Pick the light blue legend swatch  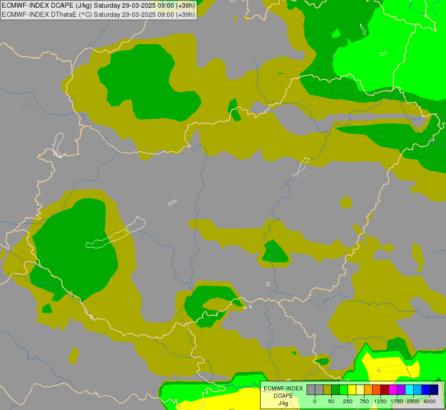coord(418,389)
